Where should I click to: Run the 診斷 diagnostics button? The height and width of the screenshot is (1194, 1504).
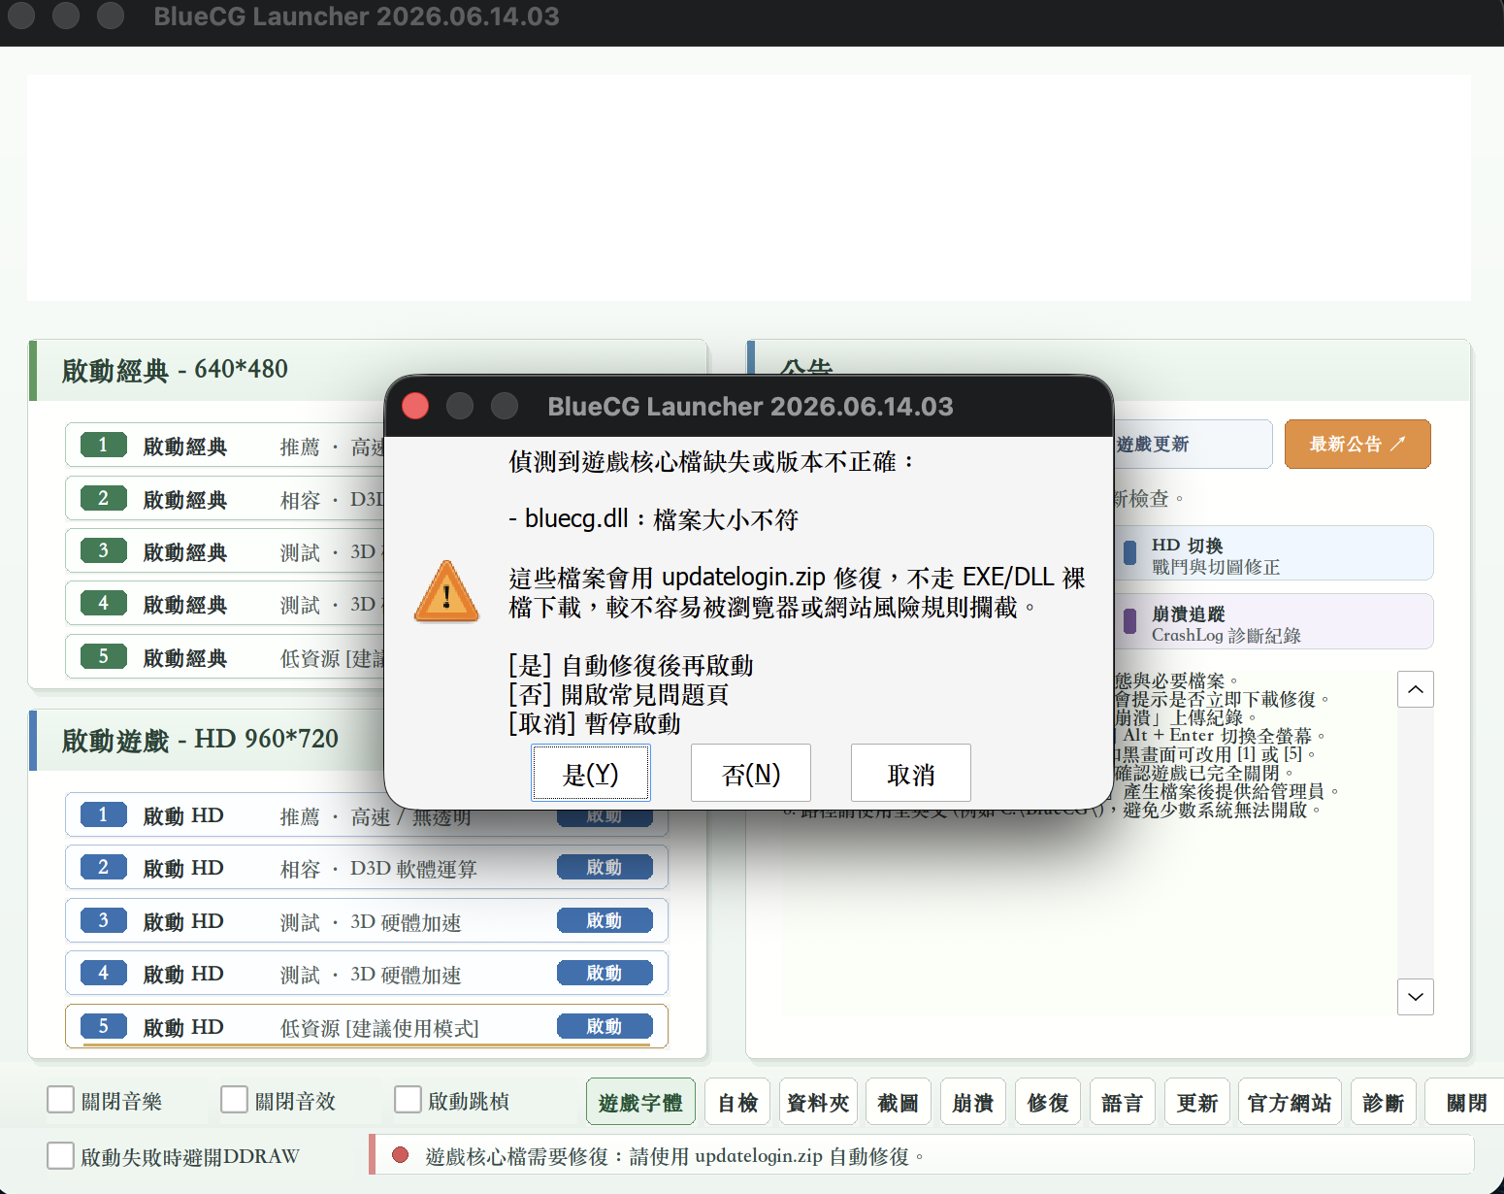coord(1384,1102)
